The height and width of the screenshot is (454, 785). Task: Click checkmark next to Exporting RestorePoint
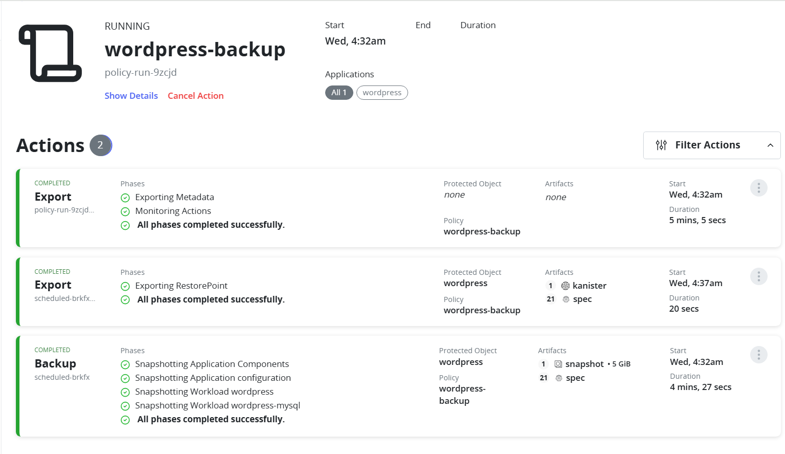pyautogui.click(x=125, y=286)
